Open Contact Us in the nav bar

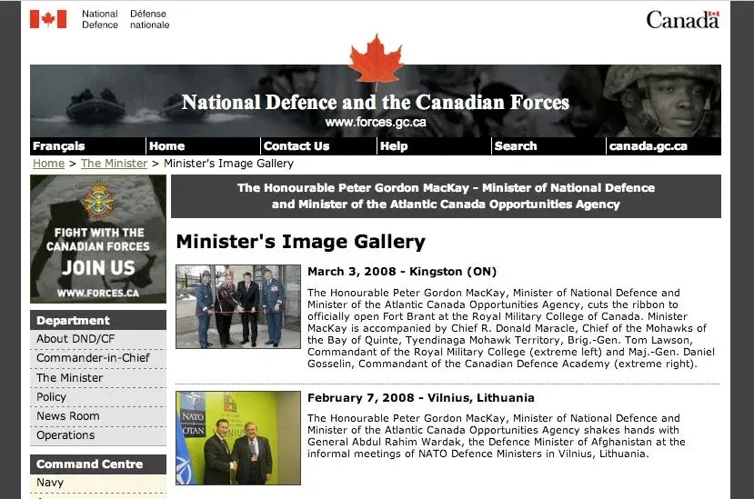click(297, 146)
